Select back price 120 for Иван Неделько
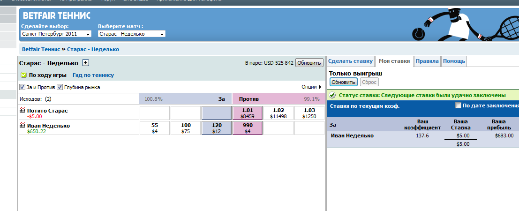The image size is (519, 211). click(x=217, y=128)
